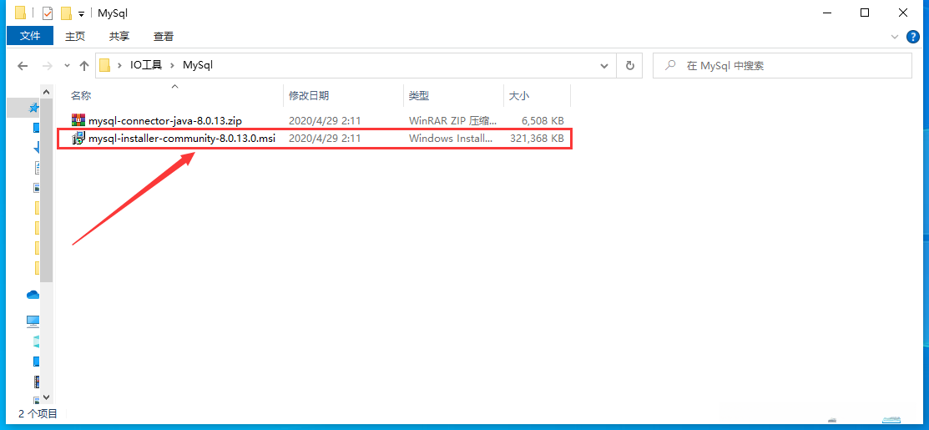Screen dimensions: 929x430
Task: Click the WinRAR ZIP 压缩 type cell
Action: click(453, 121)
